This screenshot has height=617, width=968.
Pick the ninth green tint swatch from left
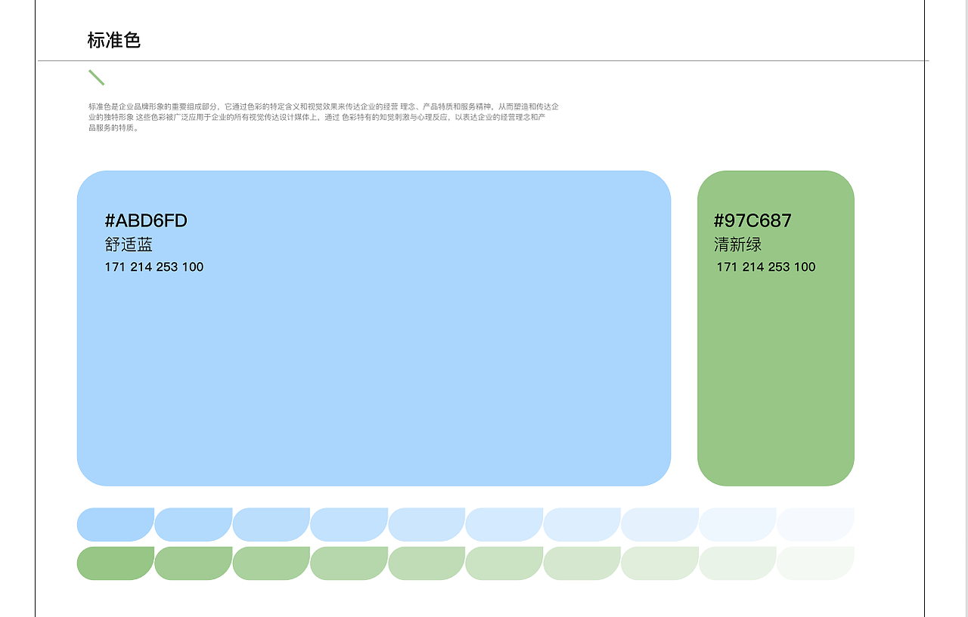coord(737,563)
